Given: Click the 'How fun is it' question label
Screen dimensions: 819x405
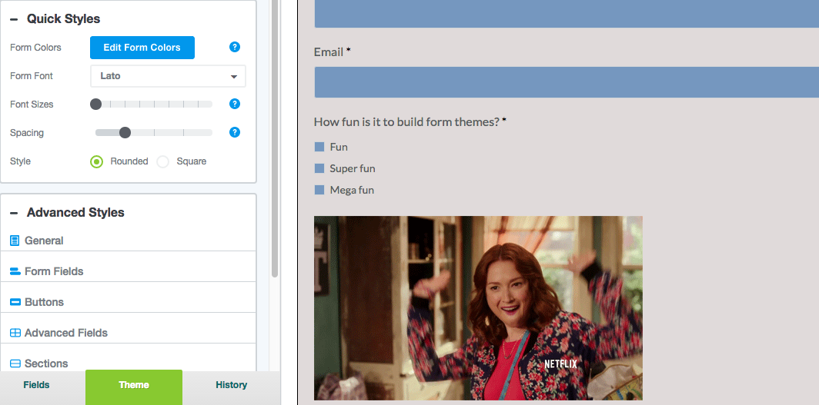Looking at the screenshot, I should click(407, 122).
